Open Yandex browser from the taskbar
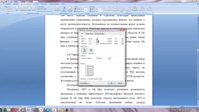Screen dimensions: 199x112 [x=41, y=110]
